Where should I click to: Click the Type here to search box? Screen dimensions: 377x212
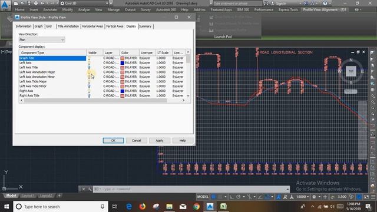pos(61,207)
